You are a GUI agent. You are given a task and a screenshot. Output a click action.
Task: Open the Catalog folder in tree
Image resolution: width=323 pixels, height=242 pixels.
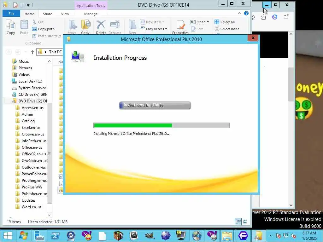tap(28, 121)
